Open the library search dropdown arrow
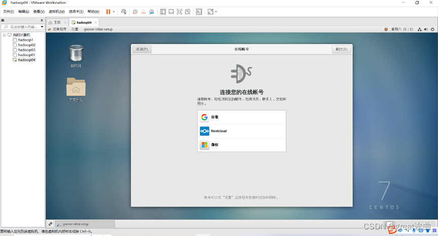Screen dimensions: 438x236 click(x=42, y=27)
